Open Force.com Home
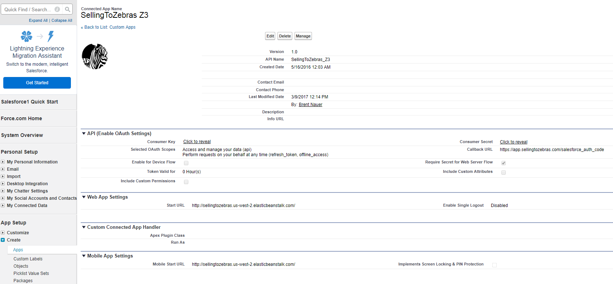 click(x=21, y=118)
